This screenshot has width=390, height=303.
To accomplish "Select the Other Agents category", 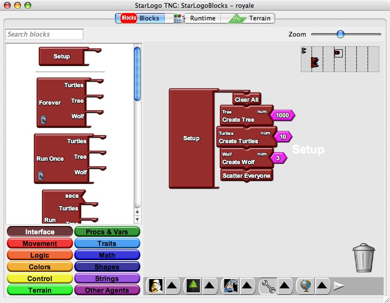I will [107, 290].
